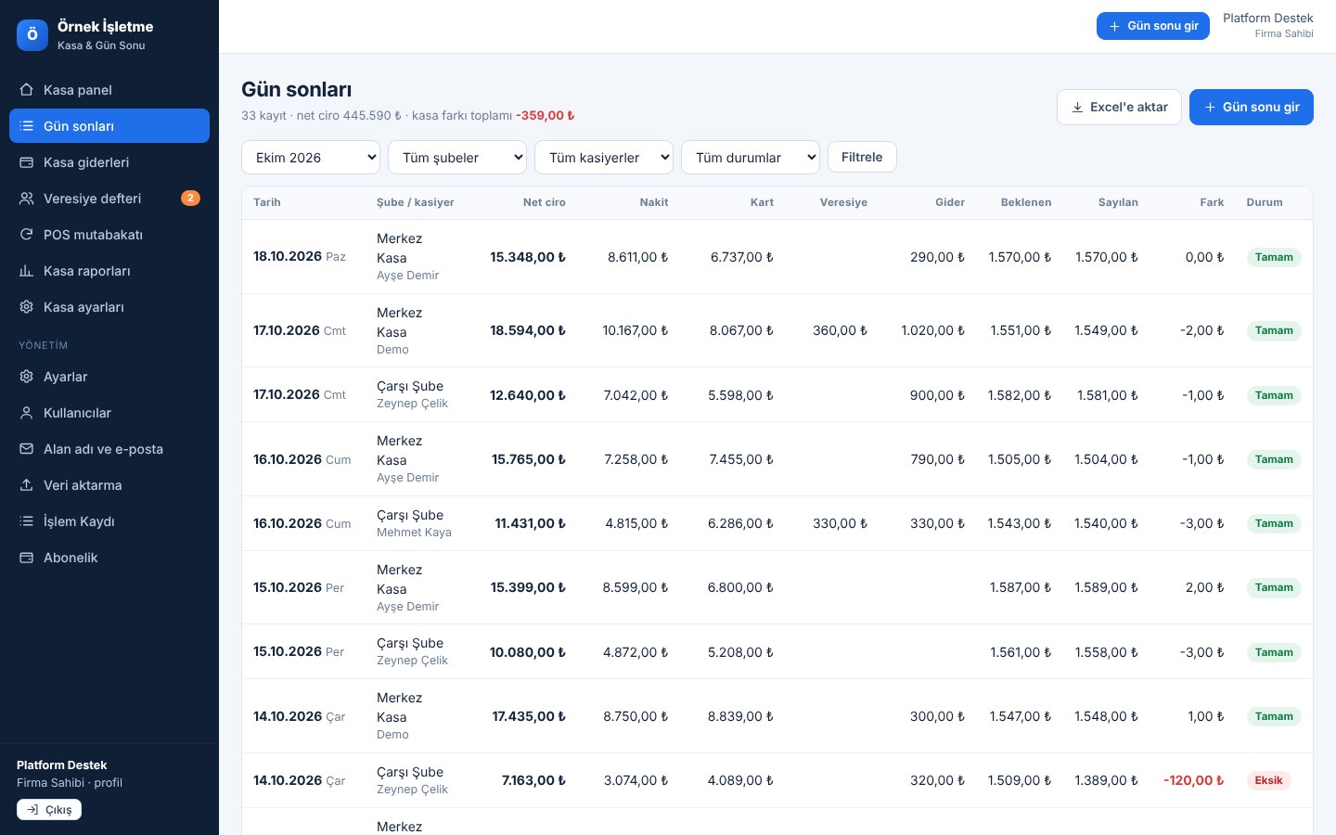The width and height of the screenshot is (1336, 835).
Task: Open the Tüm durumlar dropdown
Action: click(751, 158)
